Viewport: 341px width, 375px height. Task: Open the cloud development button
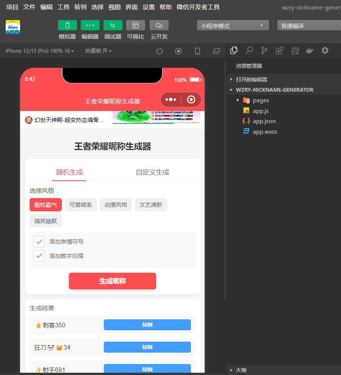click(x=159, y=25)
